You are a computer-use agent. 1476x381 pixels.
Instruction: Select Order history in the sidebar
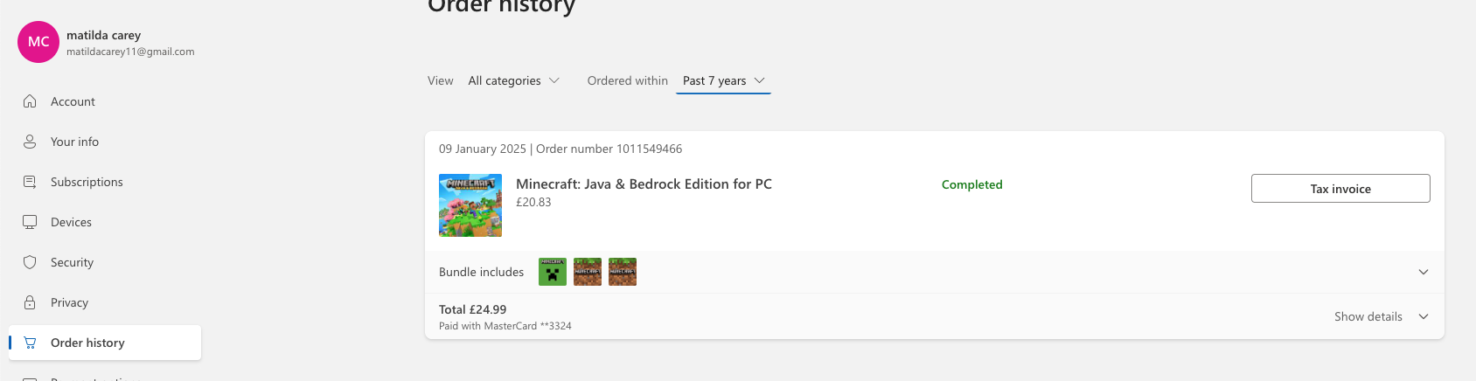point(105,343)
